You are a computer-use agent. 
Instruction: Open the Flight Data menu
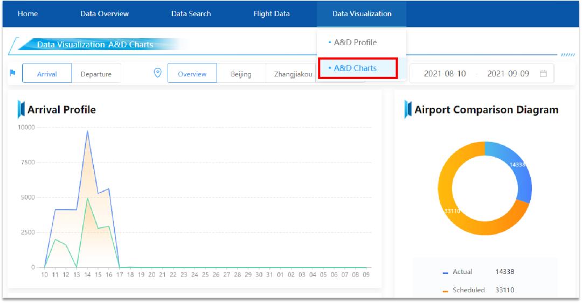click(271, 13)
